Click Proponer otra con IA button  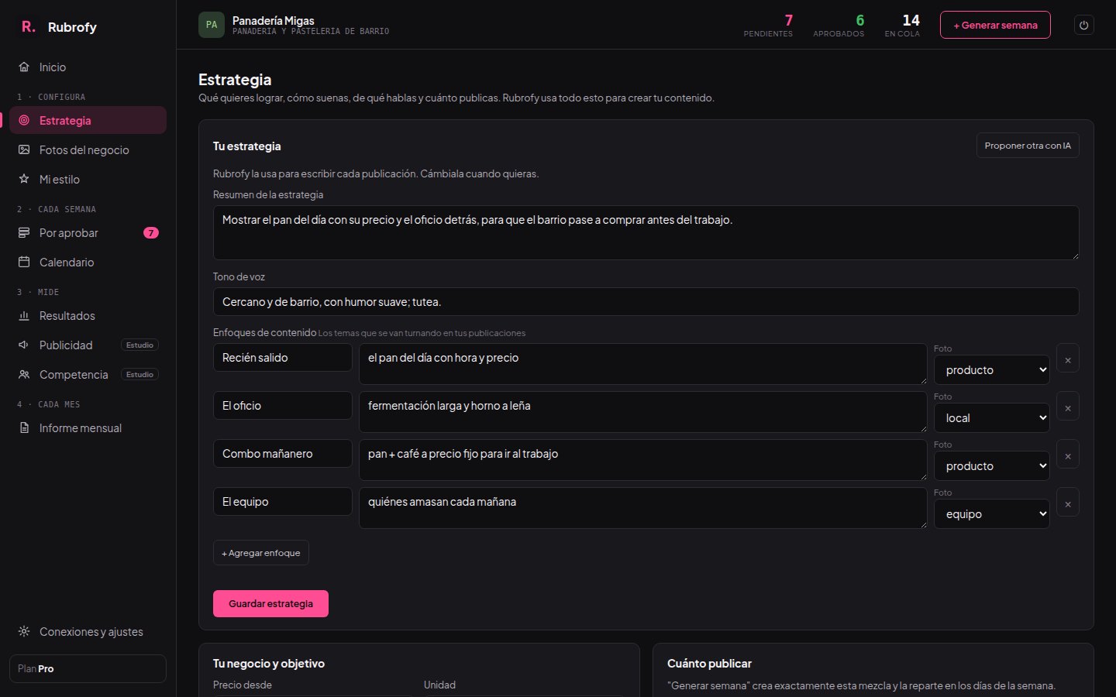tap(1028, 146)
